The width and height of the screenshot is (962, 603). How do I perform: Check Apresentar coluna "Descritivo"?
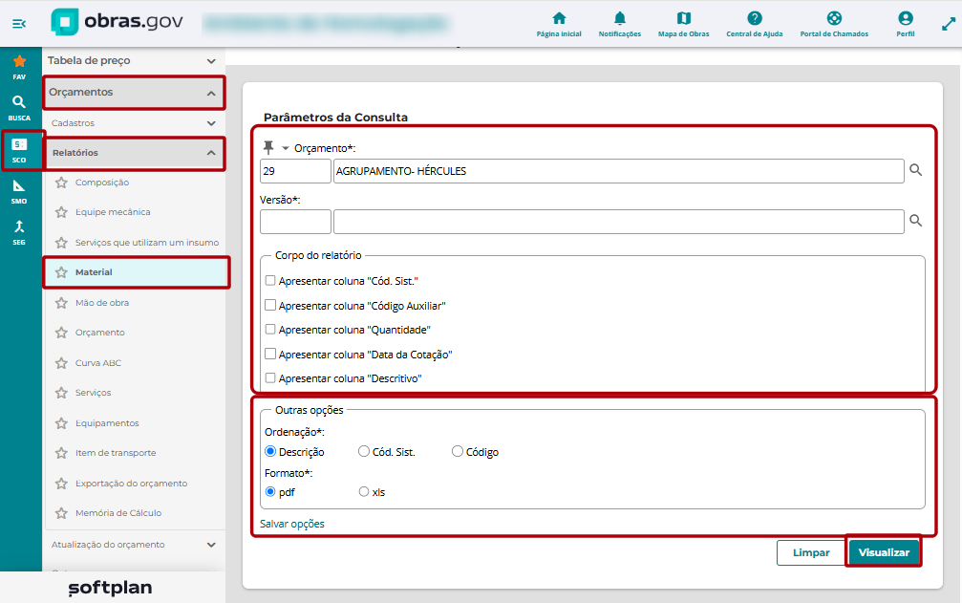pyautogui.click(x=270, y=378)
